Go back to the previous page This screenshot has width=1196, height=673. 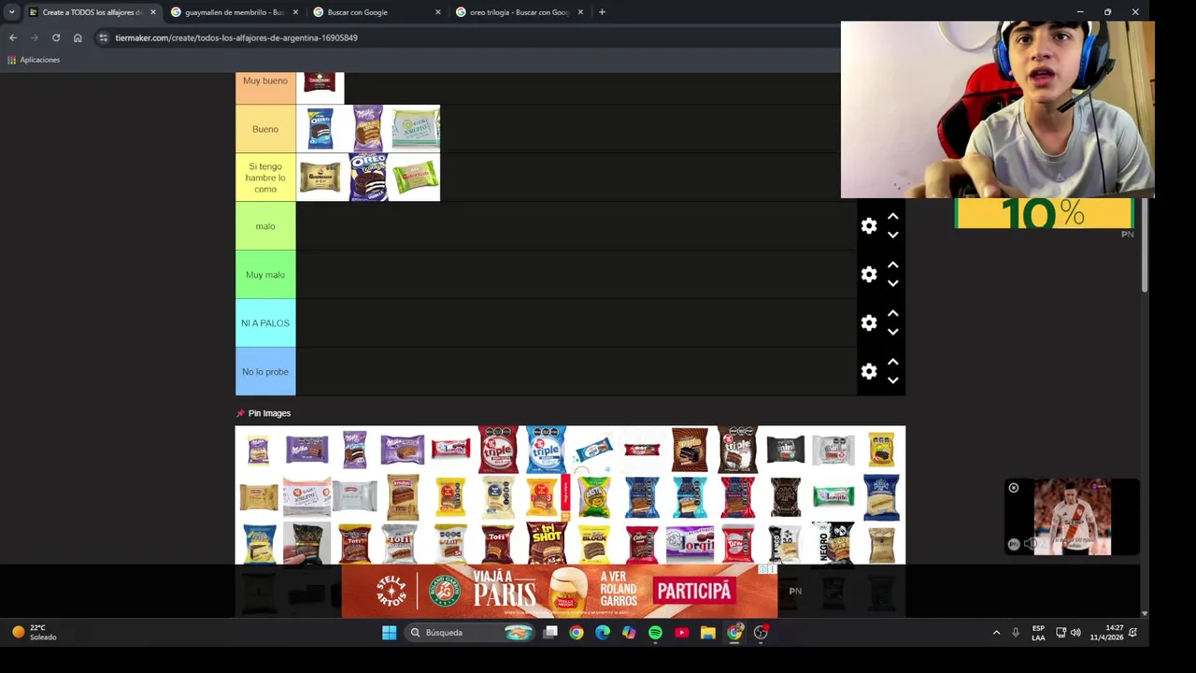click(13, 37)
